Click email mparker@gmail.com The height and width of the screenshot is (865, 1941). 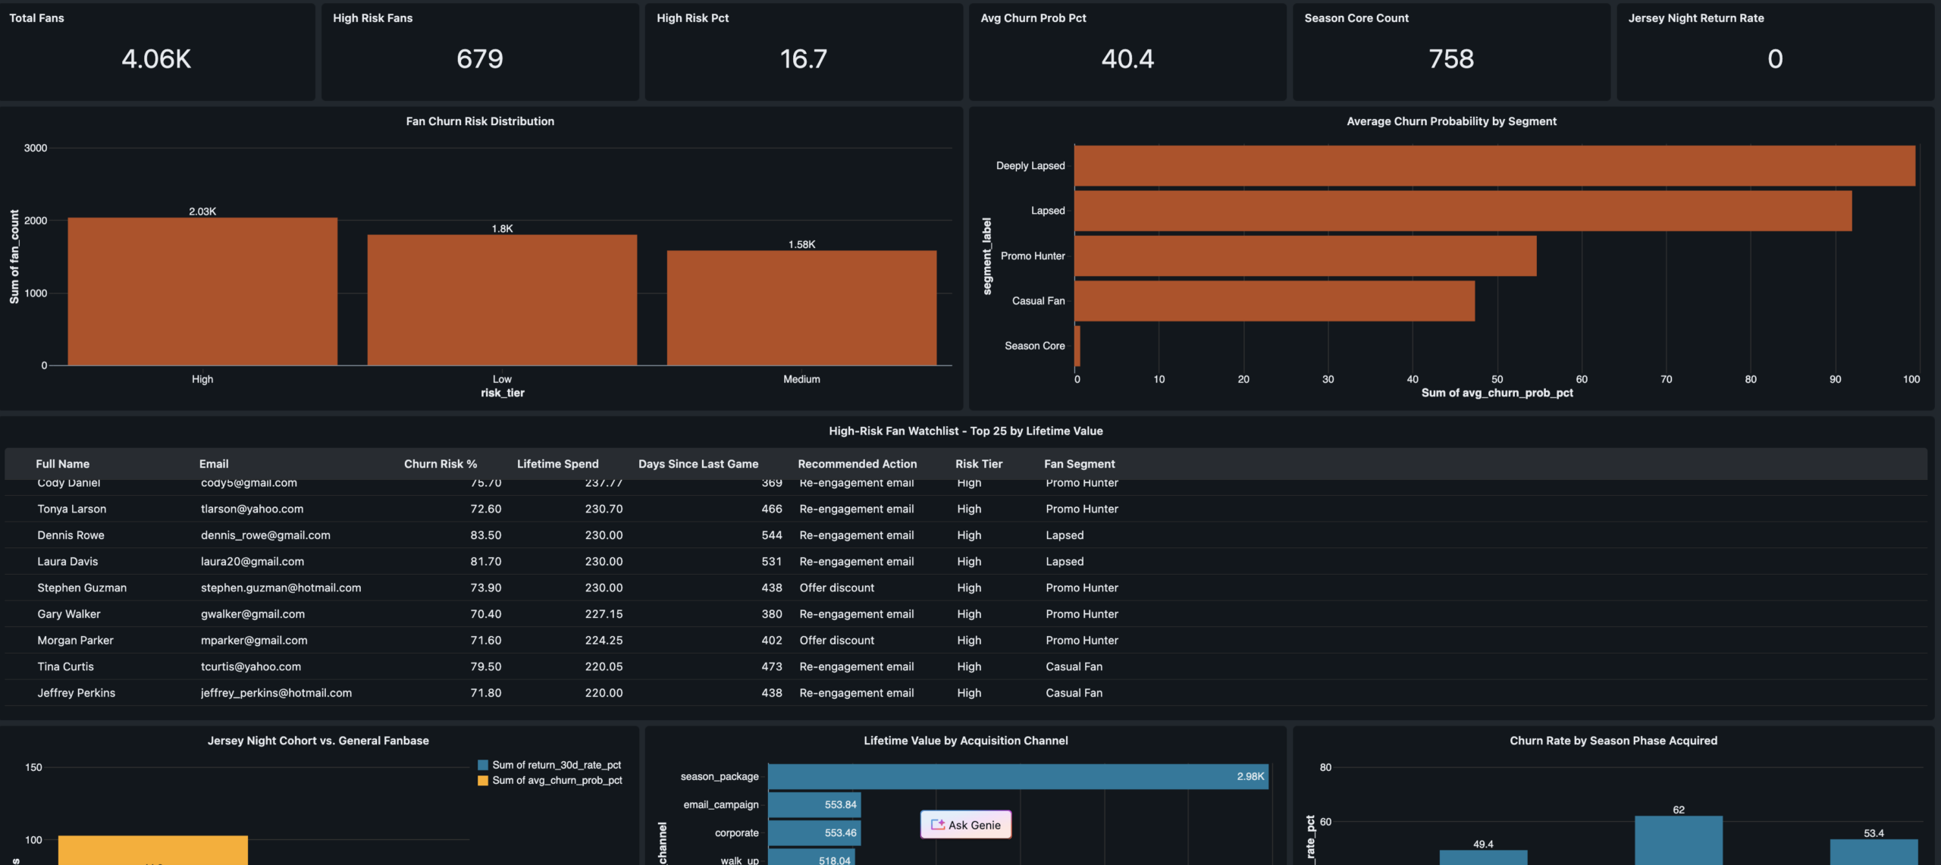[254, 641]
